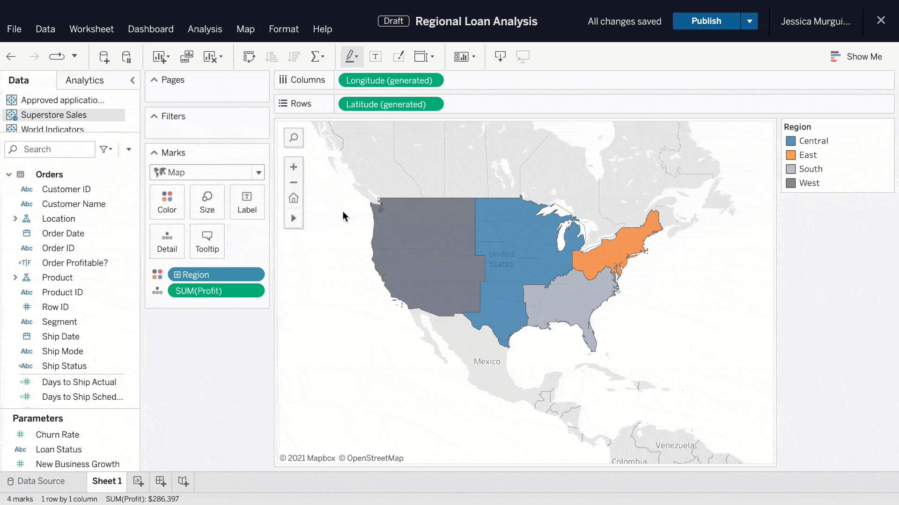Open the Map menu

pos(245,29)
